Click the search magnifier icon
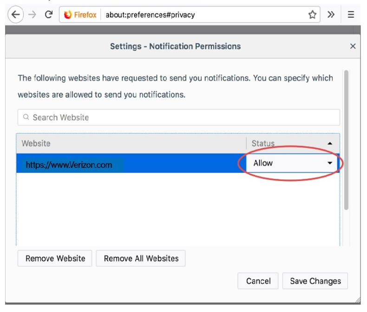 click(26, 117)
